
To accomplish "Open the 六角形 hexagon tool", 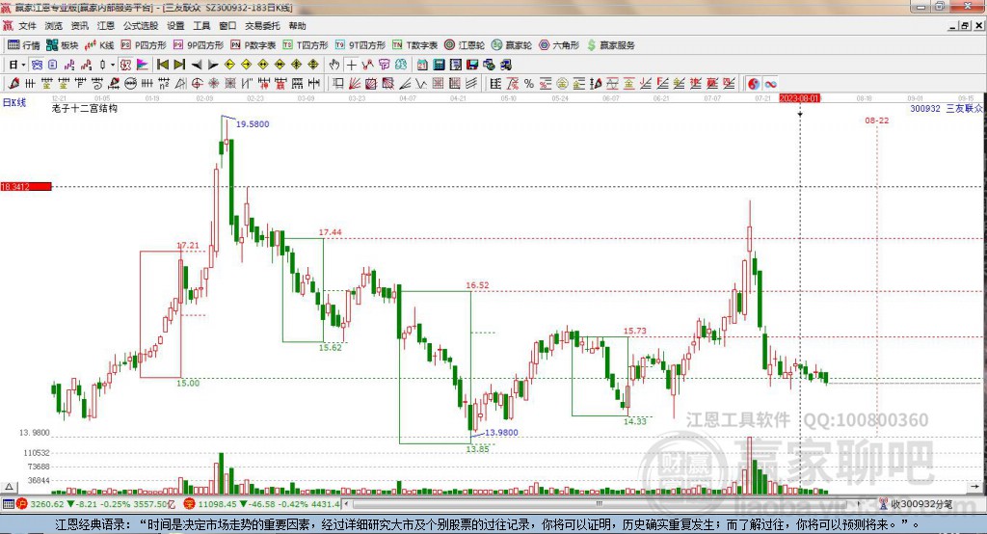I will 559,45.
